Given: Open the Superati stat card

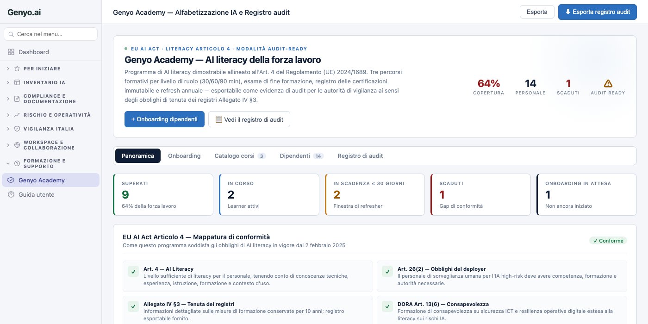Looking at the screenshot, I should pos(163,194).
